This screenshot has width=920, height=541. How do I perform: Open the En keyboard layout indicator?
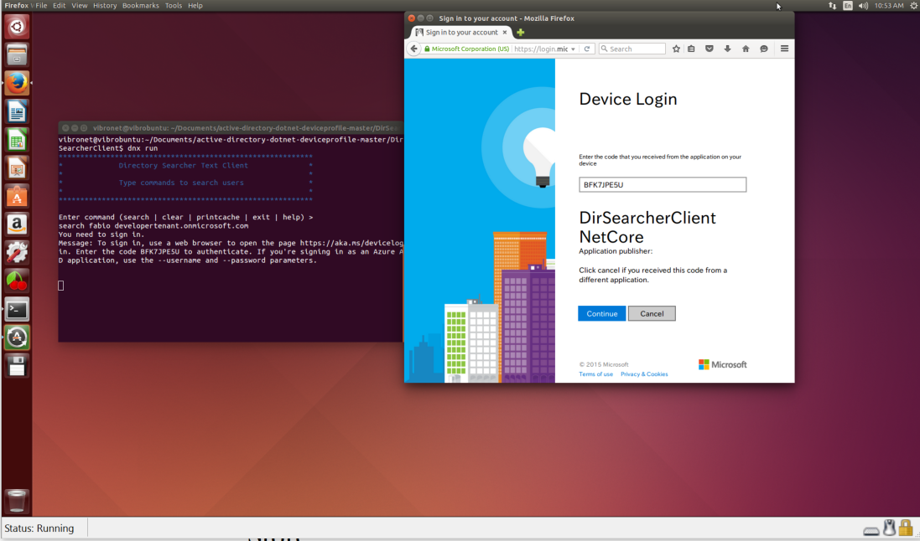pyautogui.click(x=848, y=5)
